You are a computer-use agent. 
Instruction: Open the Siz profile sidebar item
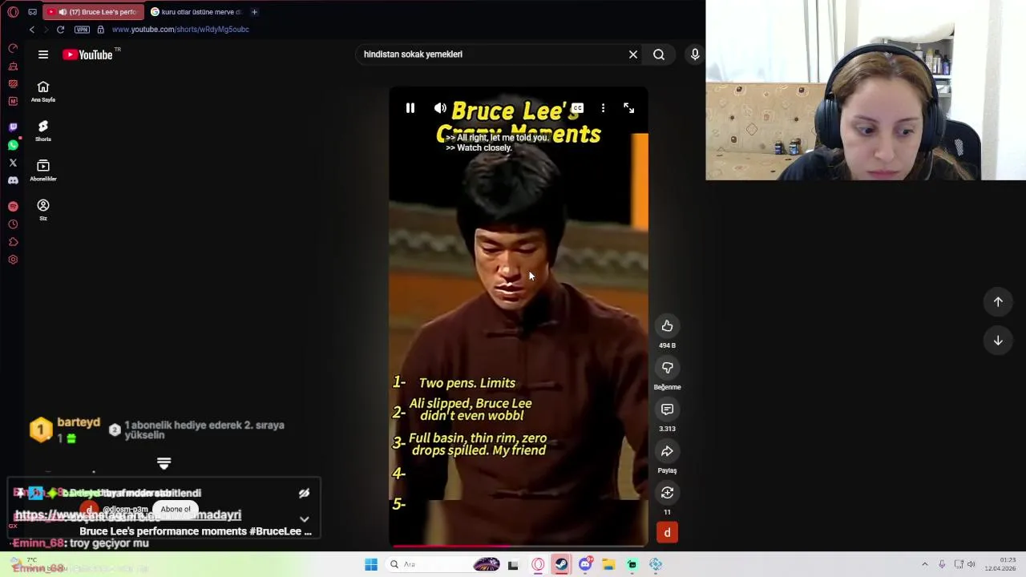coord(43,209)
